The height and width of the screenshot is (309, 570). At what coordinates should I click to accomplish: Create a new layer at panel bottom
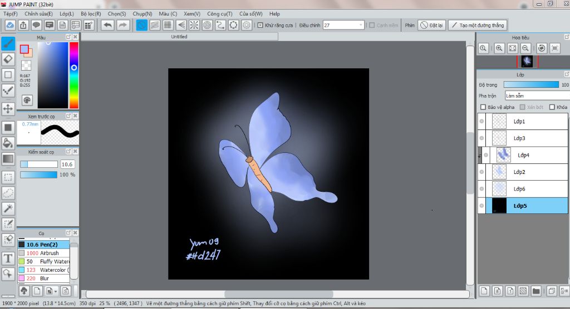[484, 291]
